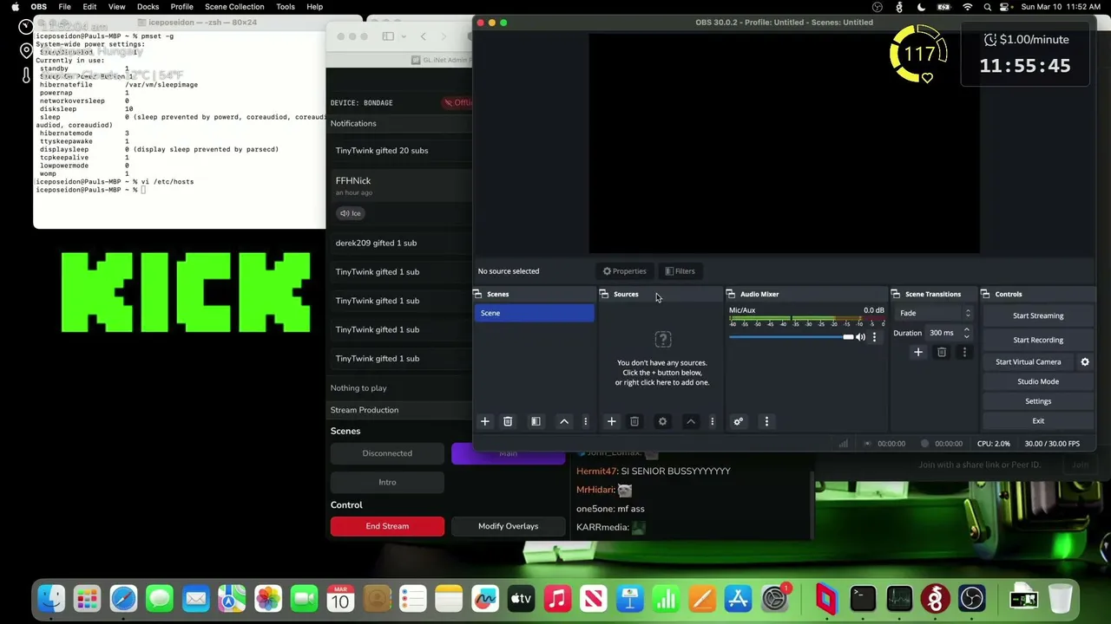Click the empty Sources list area
The height and width of the screenshot is (624, 1111).
pos(662,358)
